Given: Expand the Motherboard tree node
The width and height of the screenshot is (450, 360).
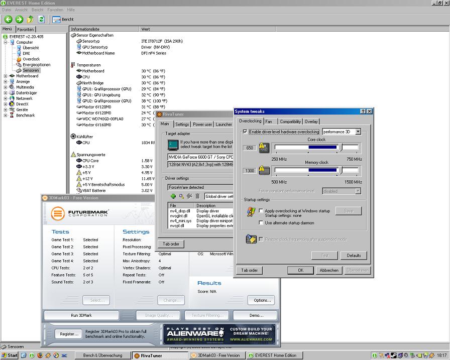Looking at the screenshot, I should pyautogui.click(x=6, y=76).
